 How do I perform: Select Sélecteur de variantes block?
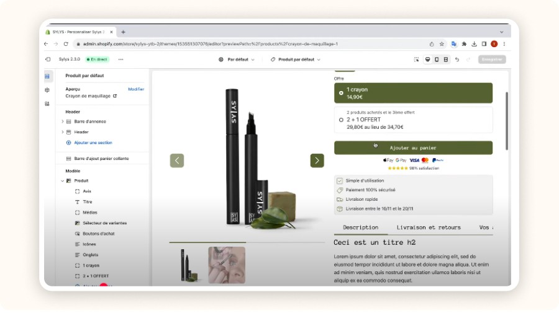(x=103, y=223)
